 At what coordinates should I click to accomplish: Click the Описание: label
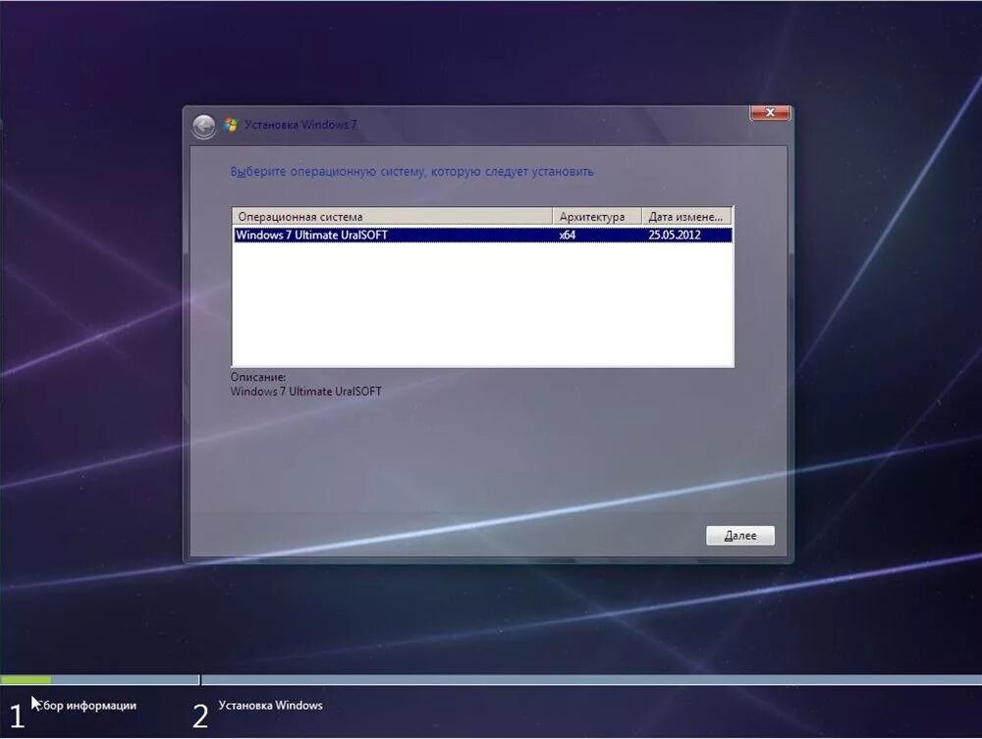pos(258,377)
